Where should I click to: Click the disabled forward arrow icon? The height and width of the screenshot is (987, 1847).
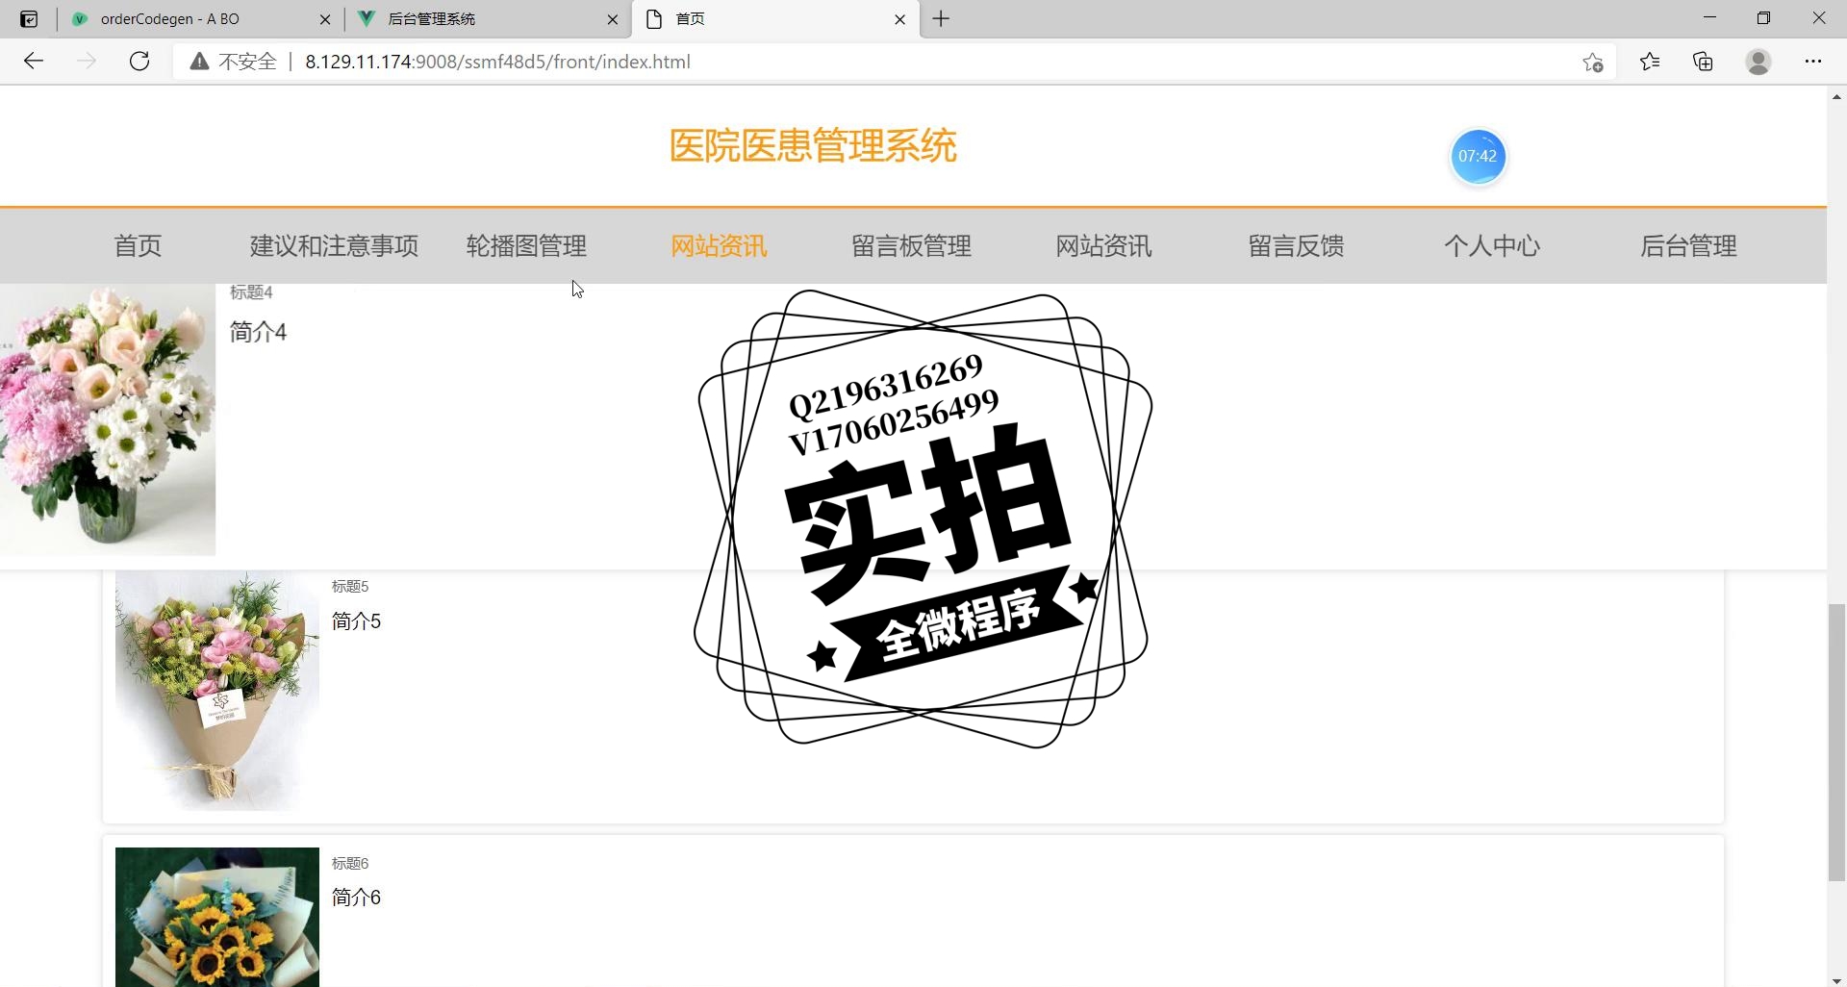87,62
